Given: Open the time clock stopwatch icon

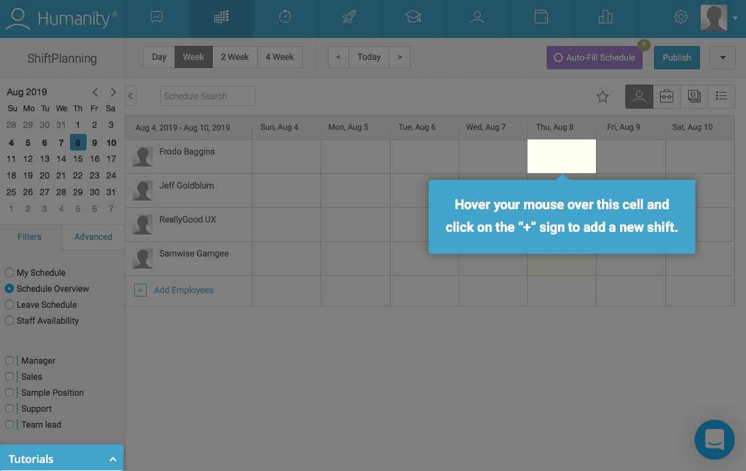Looking at the screenshot, I should pyautogui.click(x=285, y=18).
